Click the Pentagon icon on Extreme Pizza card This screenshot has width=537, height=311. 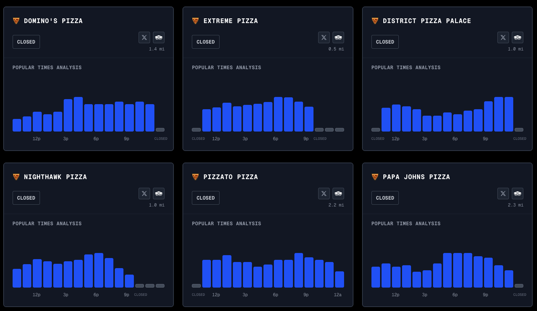[x=338, y=37]
